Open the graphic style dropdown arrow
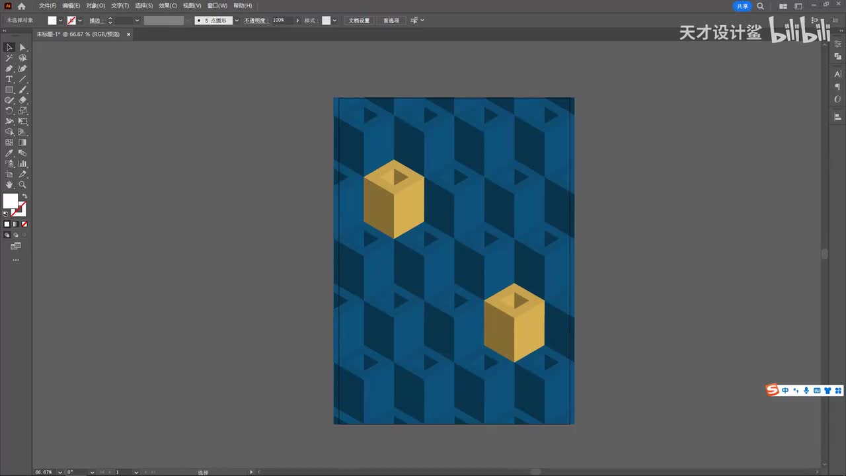The image size is (846, 476). click(334, 20)
